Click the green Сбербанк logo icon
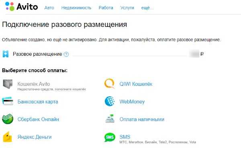Viewport: 241px width, 148px height. pos(8,119)
